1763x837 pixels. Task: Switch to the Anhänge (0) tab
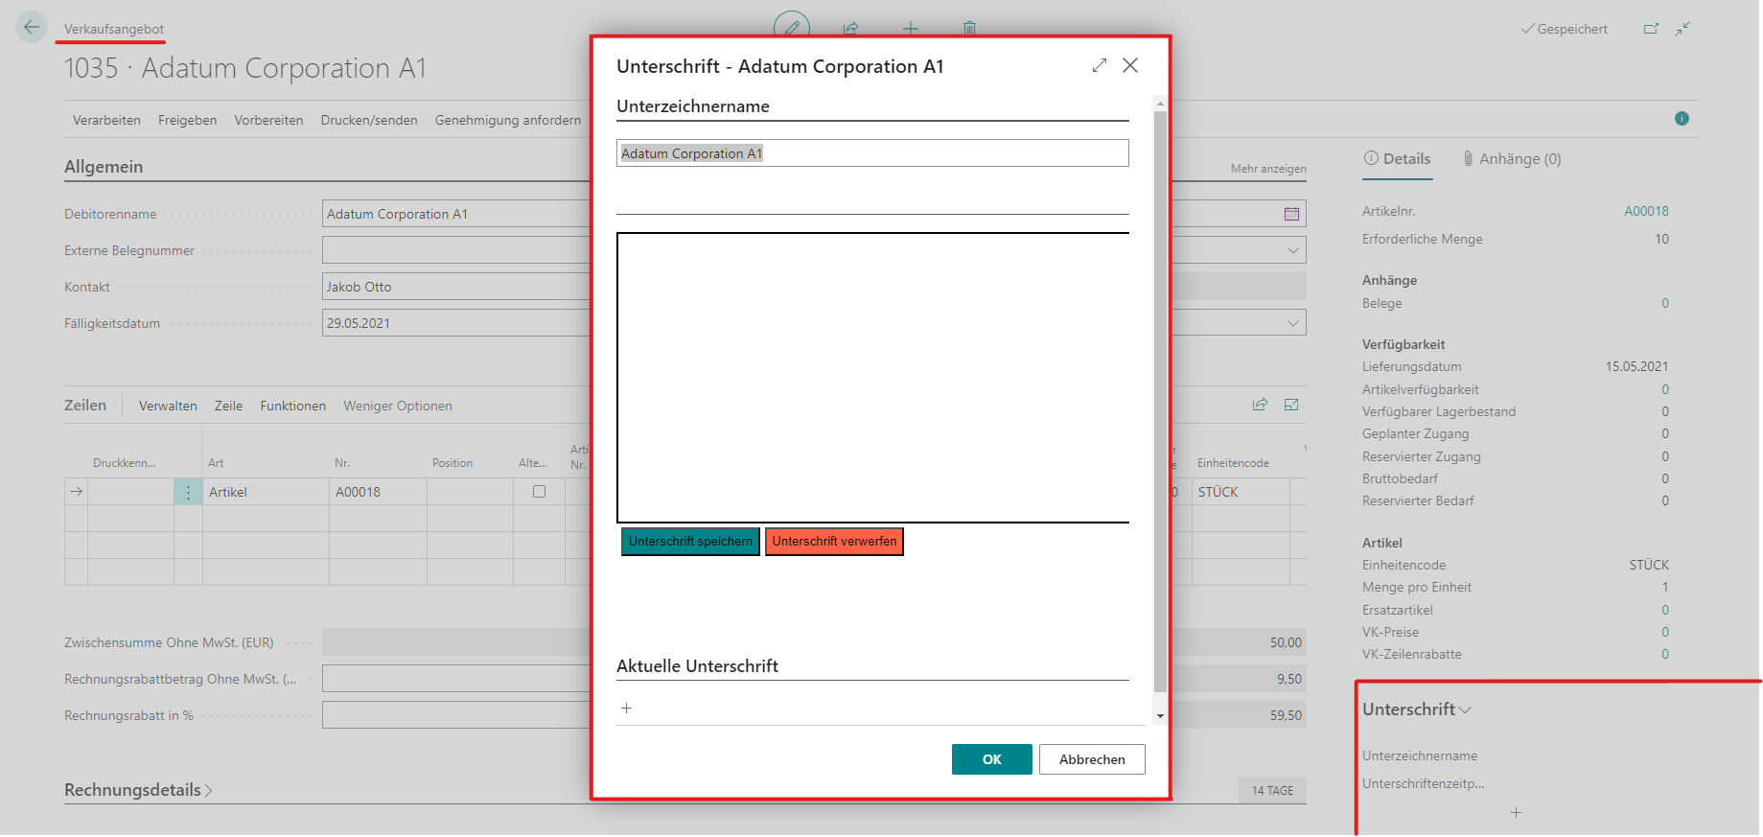(x=1512, y=159)
